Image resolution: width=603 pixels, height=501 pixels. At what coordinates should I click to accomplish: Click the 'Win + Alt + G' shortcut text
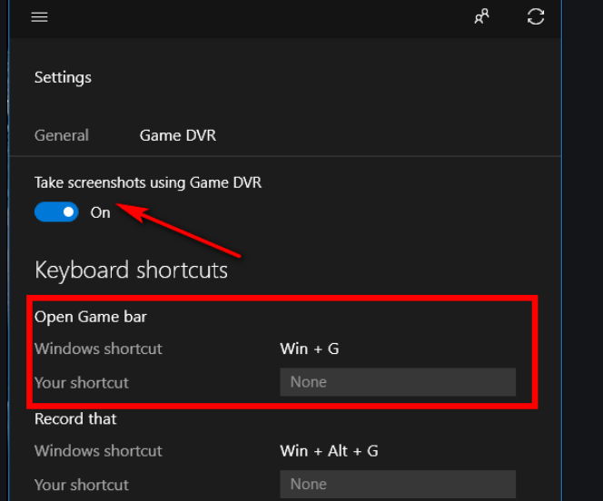pyautogui.click(x=329, y=451)
